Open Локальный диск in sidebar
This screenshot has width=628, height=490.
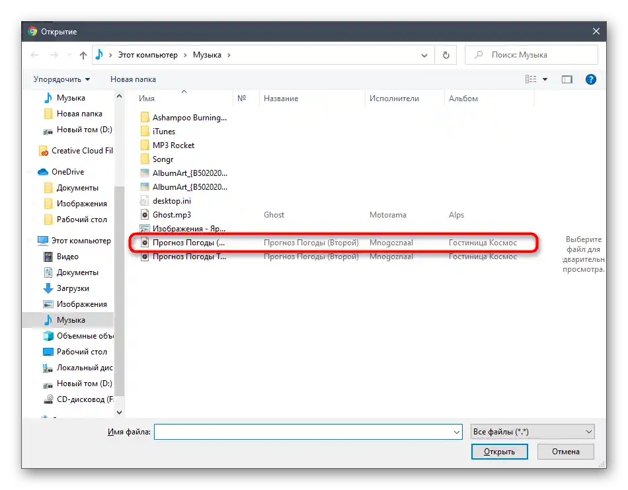coord(78,368)
